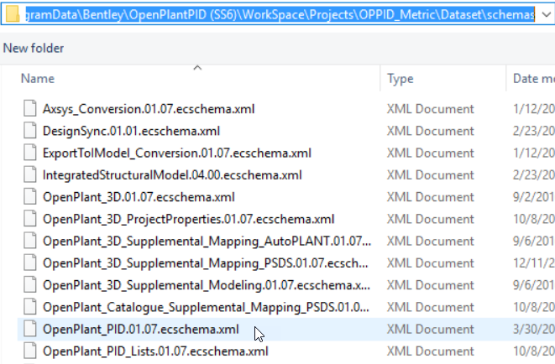Select file icon of OpenPlant_3D_ProjectProperties.01.07.ecschema.xml

(x=29, y=219)
